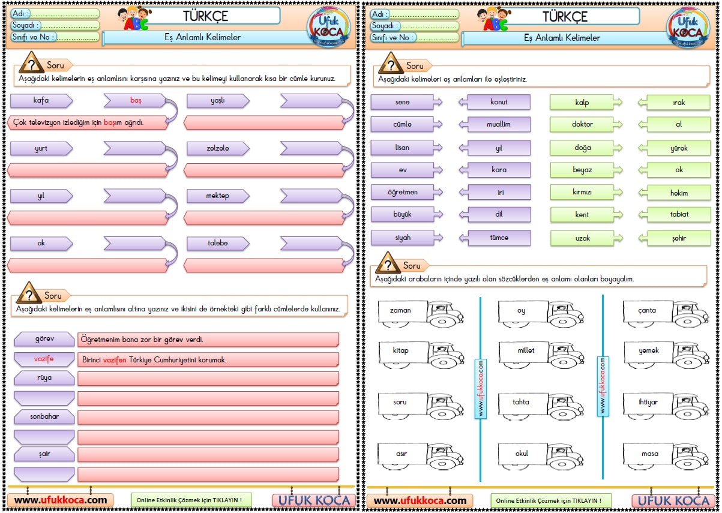The height and width of the screenshot is (513, 722).
Task: Click the green answer box şehir
Action: coord(675,238)
